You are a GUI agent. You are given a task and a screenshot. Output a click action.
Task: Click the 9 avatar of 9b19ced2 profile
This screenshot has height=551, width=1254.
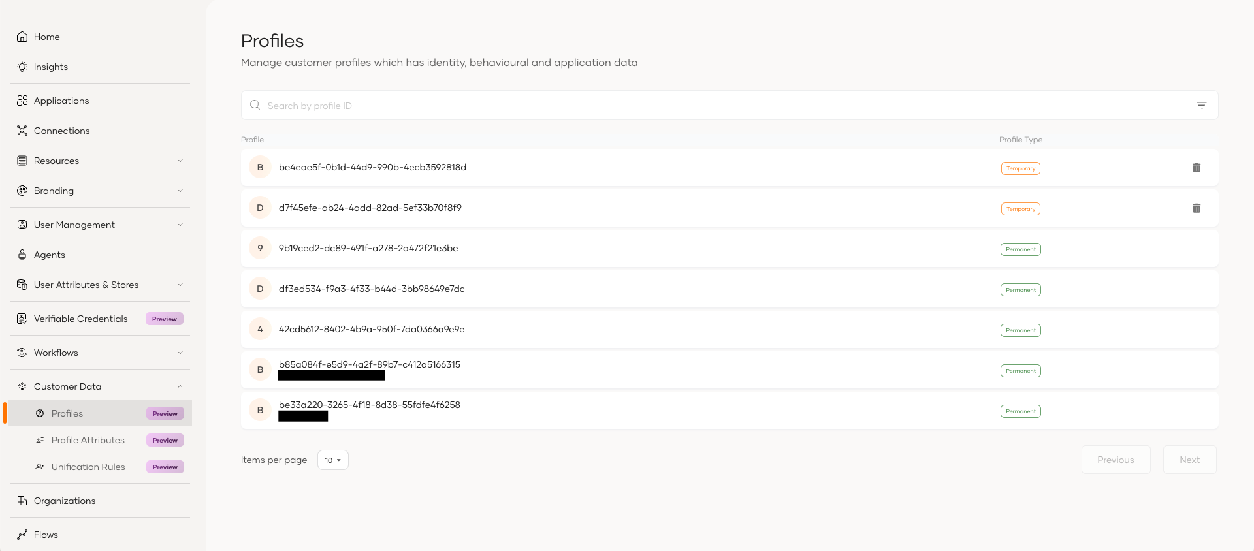tap(260, 248)
